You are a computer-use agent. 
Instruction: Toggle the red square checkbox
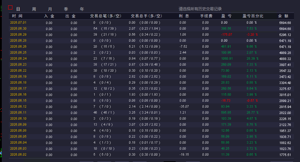click(10, 8)
